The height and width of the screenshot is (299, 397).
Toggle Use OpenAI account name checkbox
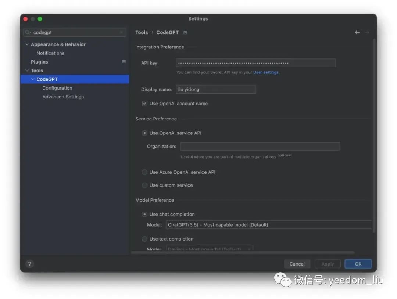[x=144, y=104]
